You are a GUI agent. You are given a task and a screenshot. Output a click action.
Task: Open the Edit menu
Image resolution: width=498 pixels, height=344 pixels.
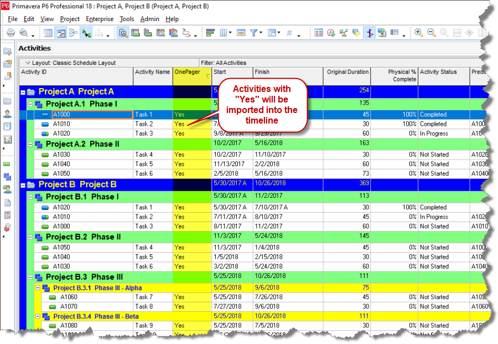[29, 19]
